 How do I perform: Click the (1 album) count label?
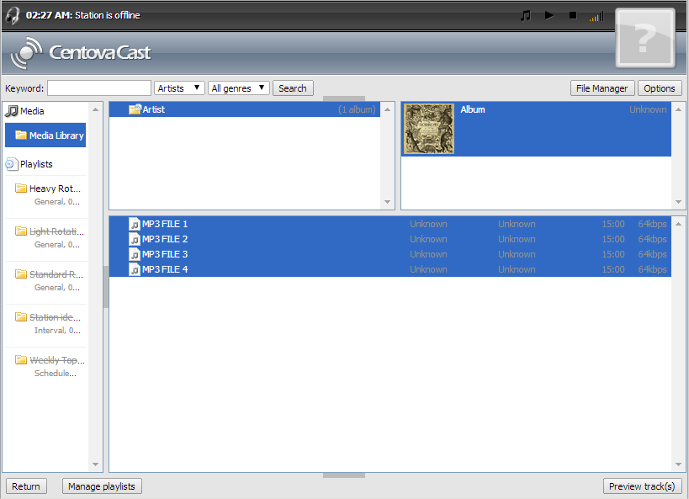coord(357,109)
